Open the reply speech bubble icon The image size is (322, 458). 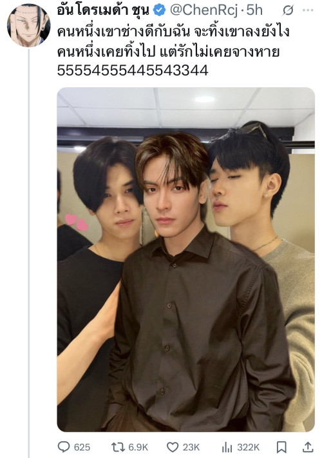click(x=64, y=447)
